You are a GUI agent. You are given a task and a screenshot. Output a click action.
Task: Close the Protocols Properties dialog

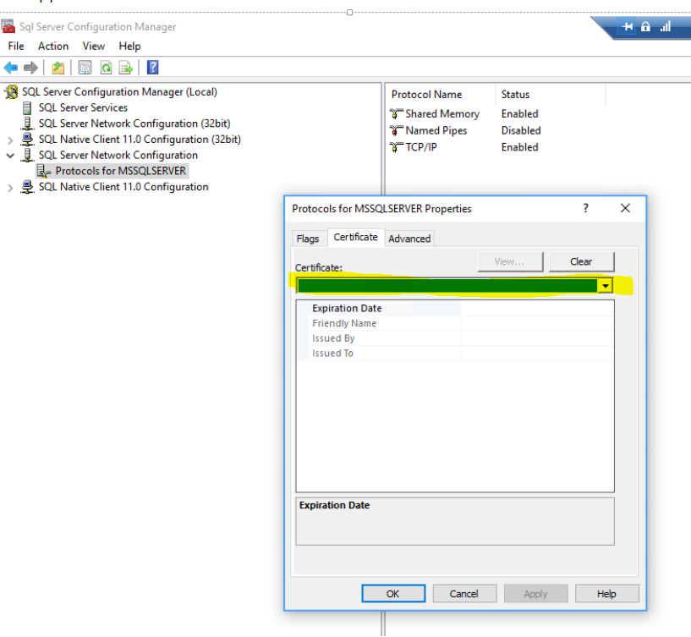click(x=625, y=208)
